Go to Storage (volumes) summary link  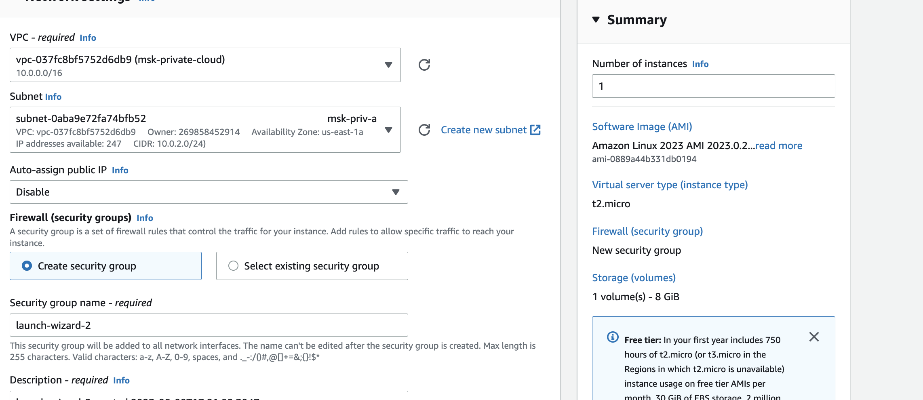point(634,278)
